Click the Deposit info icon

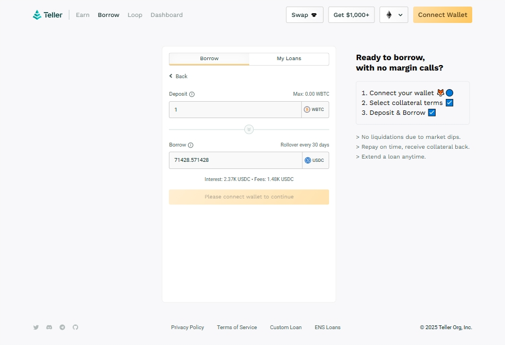[x=192, y=94]
